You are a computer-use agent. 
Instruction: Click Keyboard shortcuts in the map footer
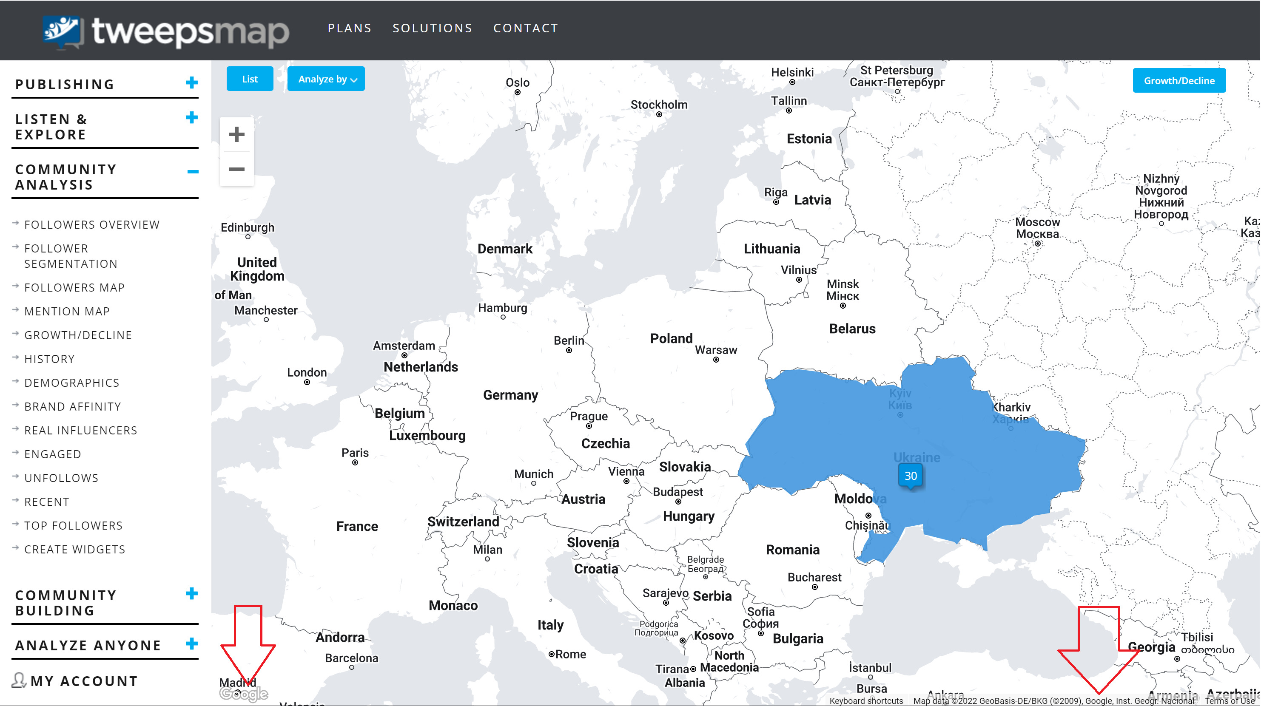(x=866, y=700)
